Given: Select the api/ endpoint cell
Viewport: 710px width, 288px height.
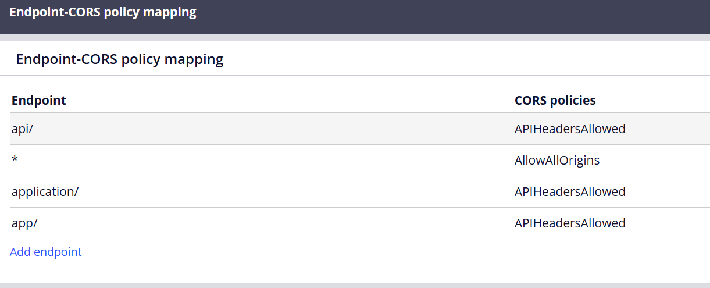Looking at the screenshot, I should tap(23, 129).
